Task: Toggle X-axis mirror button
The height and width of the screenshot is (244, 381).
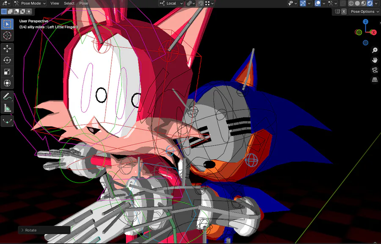Action: [344, 11]
